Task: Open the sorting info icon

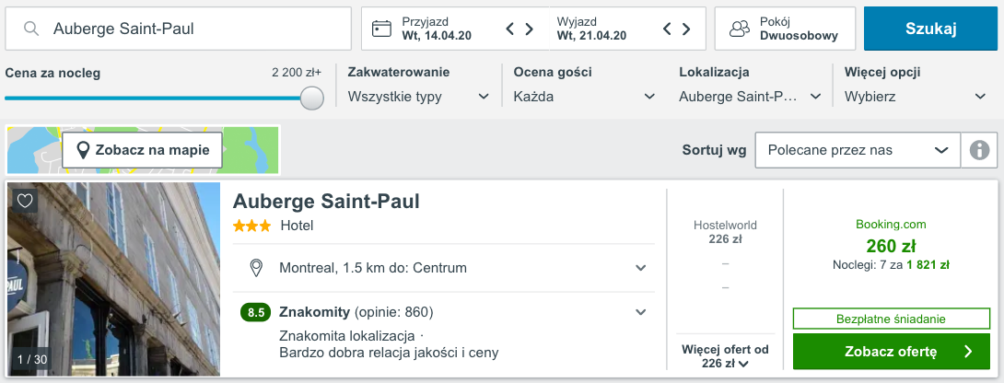Action: (979, 150)
